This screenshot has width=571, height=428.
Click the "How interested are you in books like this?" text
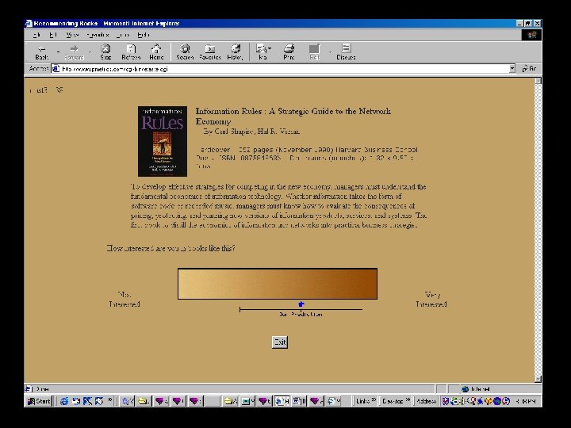(x=171, y=248)
